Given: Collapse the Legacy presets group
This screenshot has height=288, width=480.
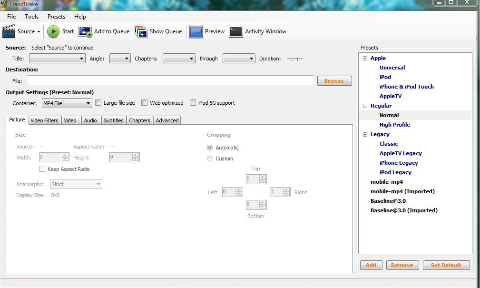Looking at the screenshot, I should pos(365,134).
